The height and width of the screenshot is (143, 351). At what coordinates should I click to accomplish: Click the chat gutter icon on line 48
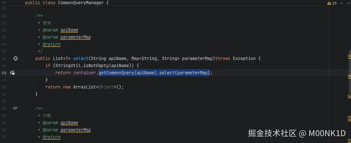coord(13,73)
